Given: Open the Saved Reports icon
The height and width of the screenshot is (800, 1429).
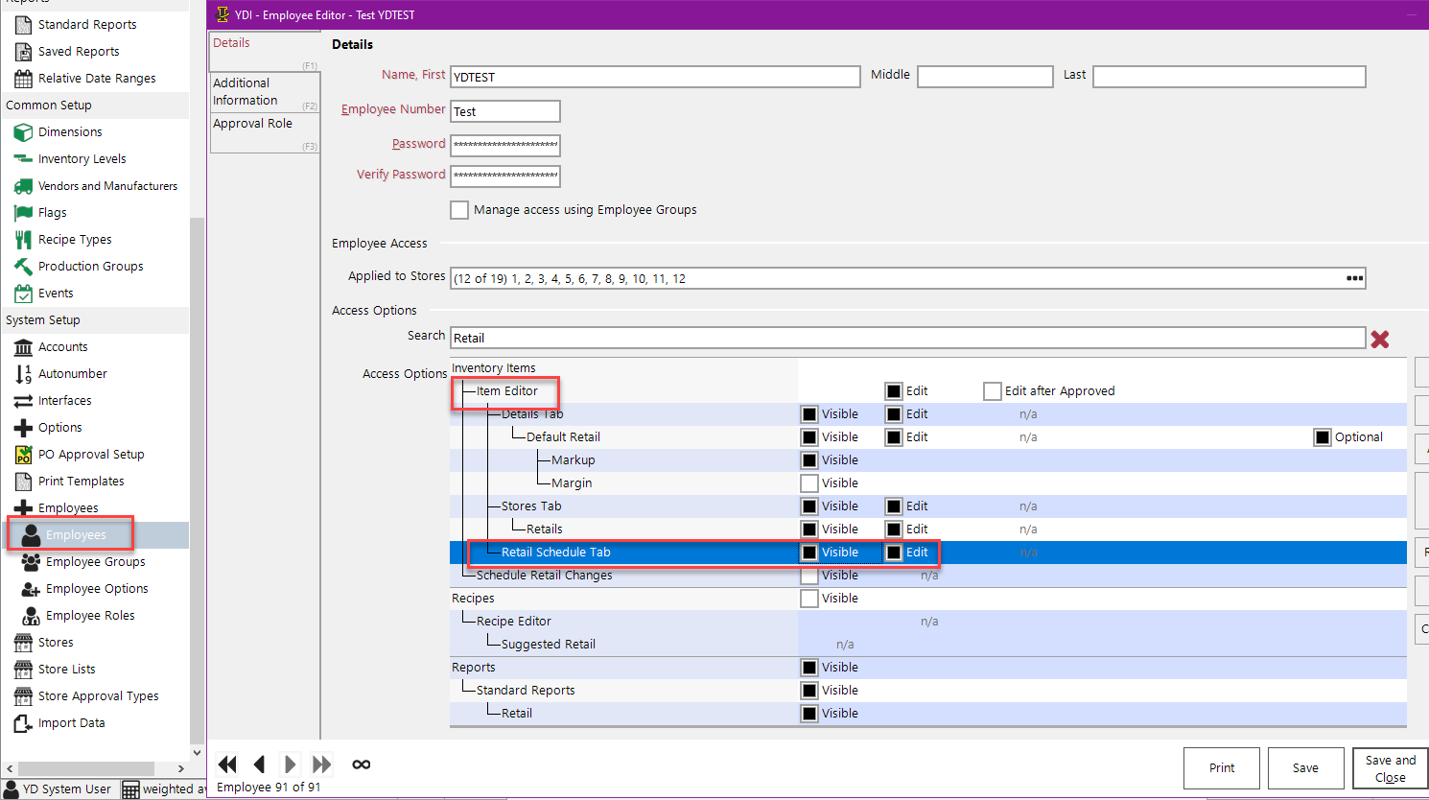Looking at the screenshot, I should (x=23, y=52).
